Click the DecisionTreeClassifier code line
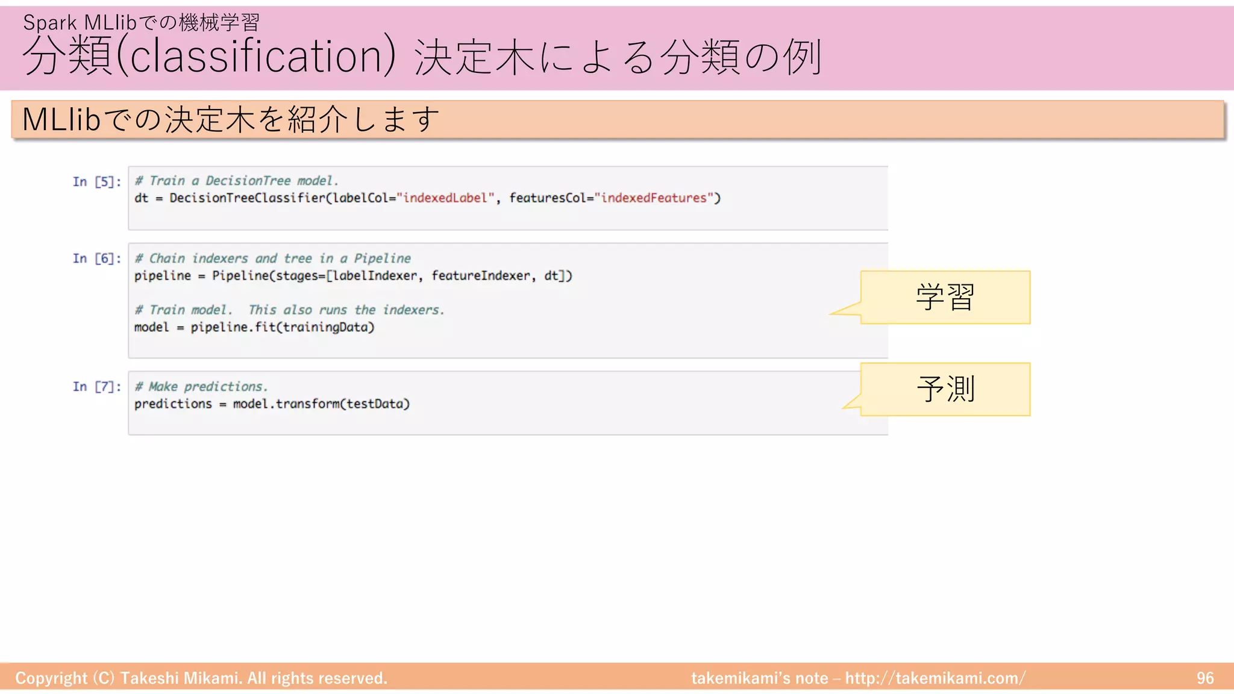 click(427, 198)
